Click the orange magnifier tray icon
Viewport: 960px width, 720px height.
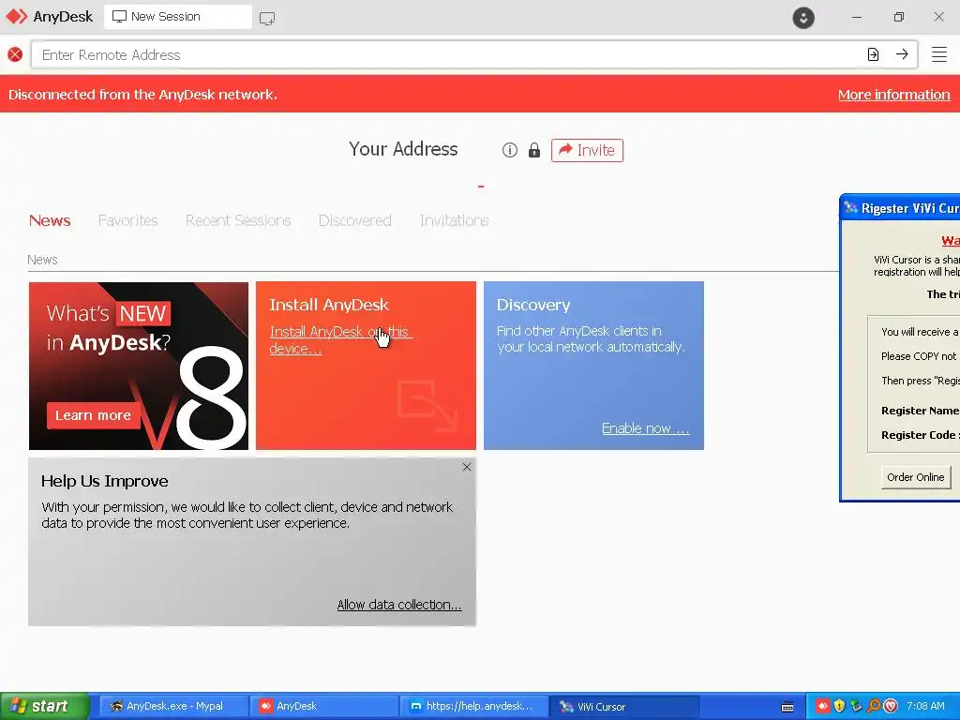click(874, 706)
